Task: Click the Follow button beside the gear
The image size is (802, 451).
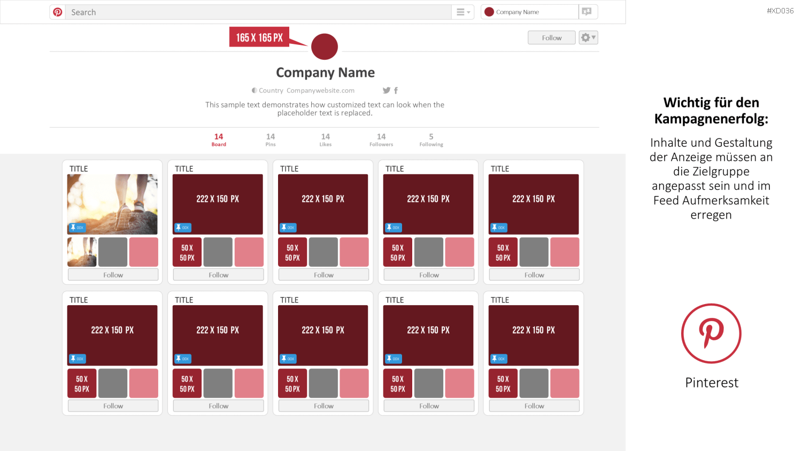Action: click(552, 37)
